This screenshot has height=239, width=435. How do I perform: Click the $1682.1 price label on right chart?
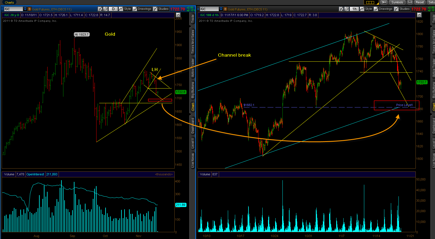point(249,105)
